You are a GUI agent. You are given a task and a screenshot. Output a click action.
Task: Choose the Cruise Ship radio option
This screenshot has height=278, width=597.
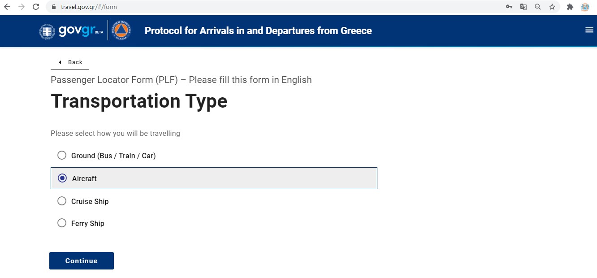pos(62,201)
